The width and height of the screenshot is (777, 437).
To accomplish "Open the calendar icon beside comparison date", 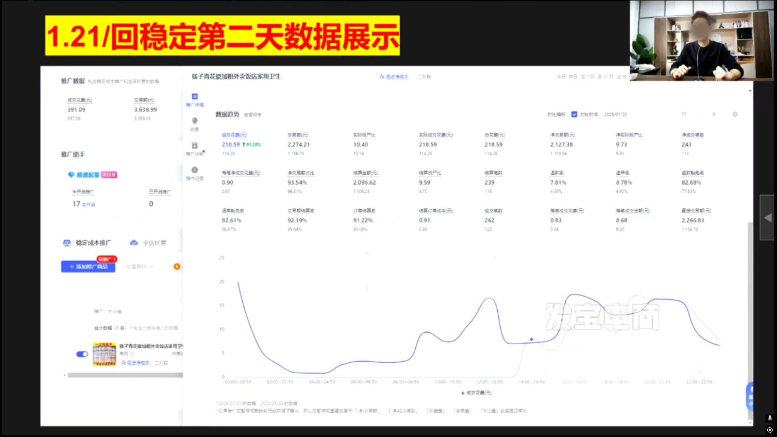I will pos(684,115).
